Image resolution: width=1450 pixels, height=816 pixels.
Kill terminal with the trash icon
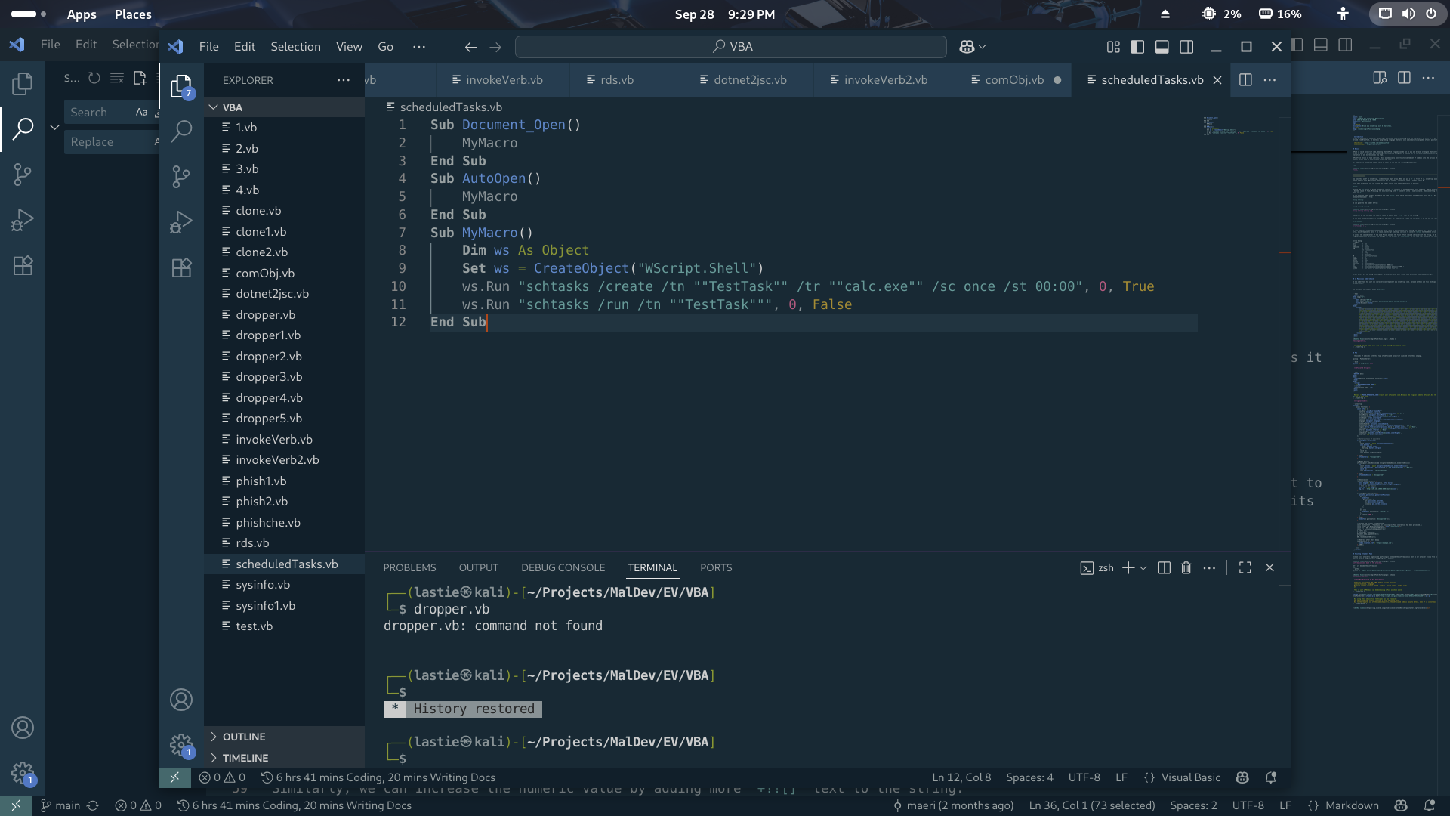point(1186,568)
